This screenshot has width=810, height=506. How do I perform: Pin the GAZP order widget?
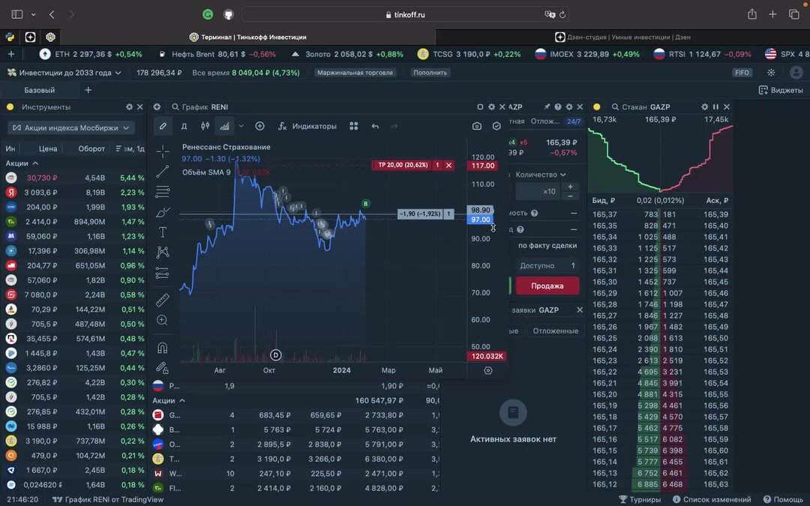click(x=547, y=107)
